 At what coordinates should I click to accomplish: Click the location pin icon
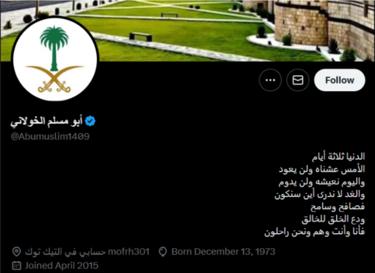pyautogui.click(x=16, y=252)
